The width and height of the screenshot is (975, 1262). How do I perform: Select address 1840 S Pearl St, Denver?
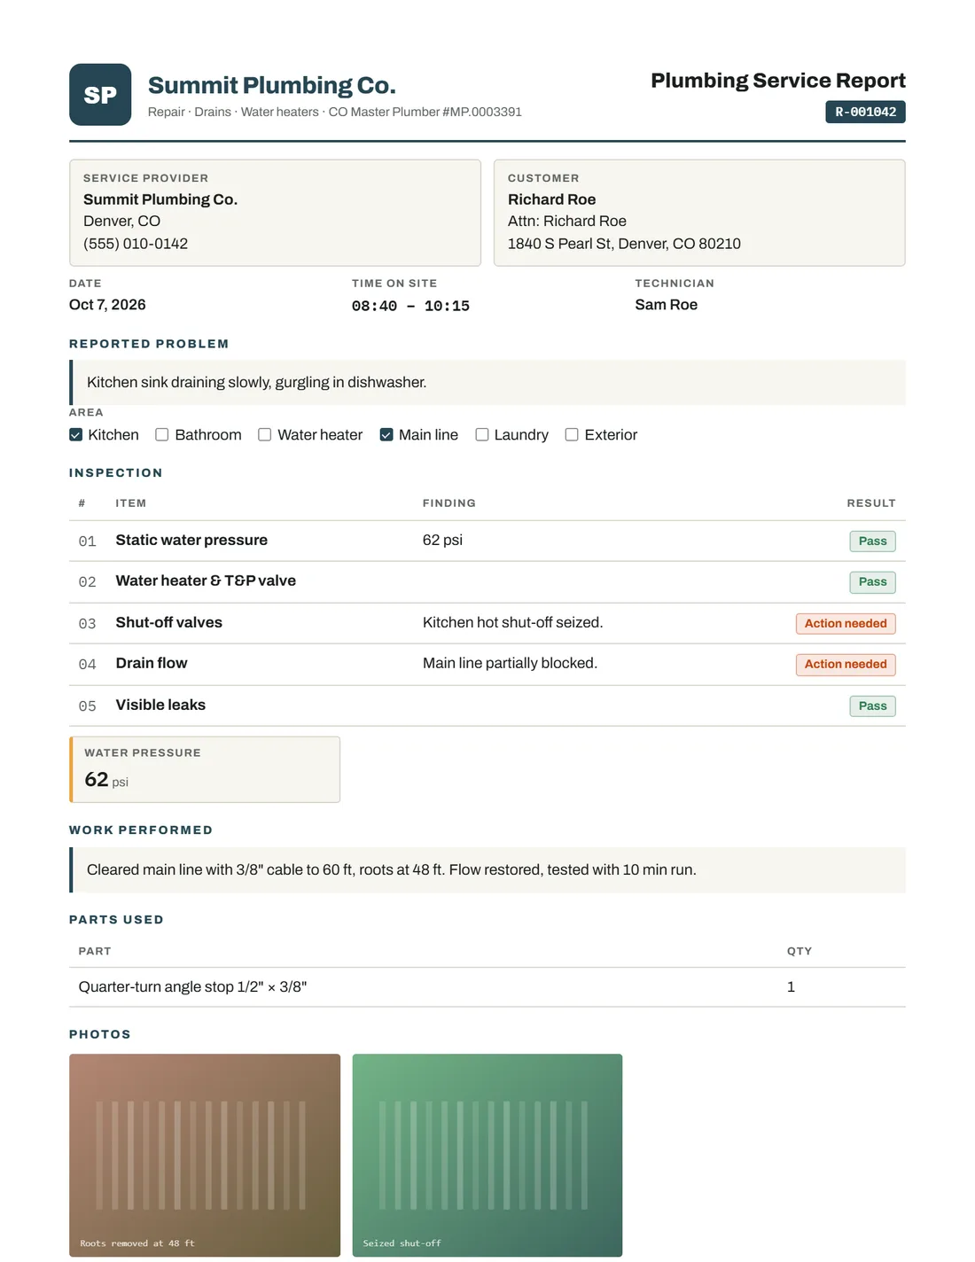coord(624,244)
